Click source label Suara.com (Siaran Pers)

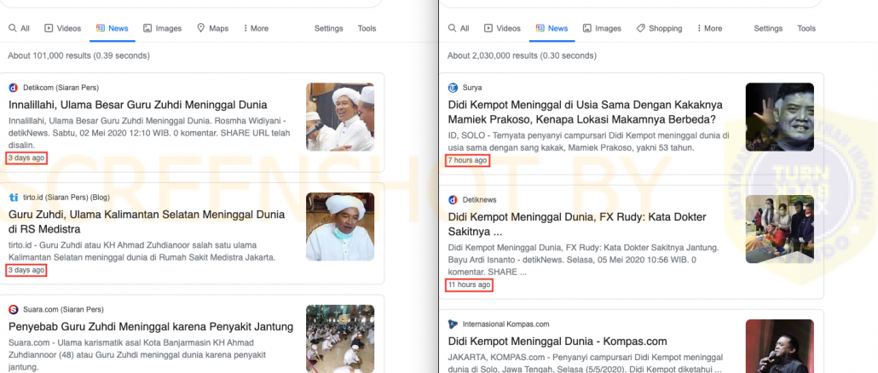click(x=63, y=309)
